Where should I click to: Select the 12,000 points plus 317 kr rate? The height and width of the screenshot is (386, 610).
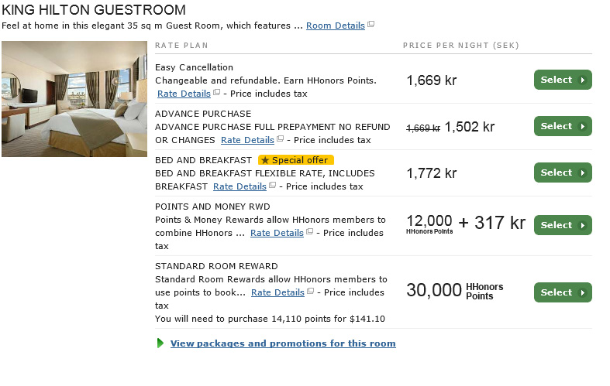(563, 225)
